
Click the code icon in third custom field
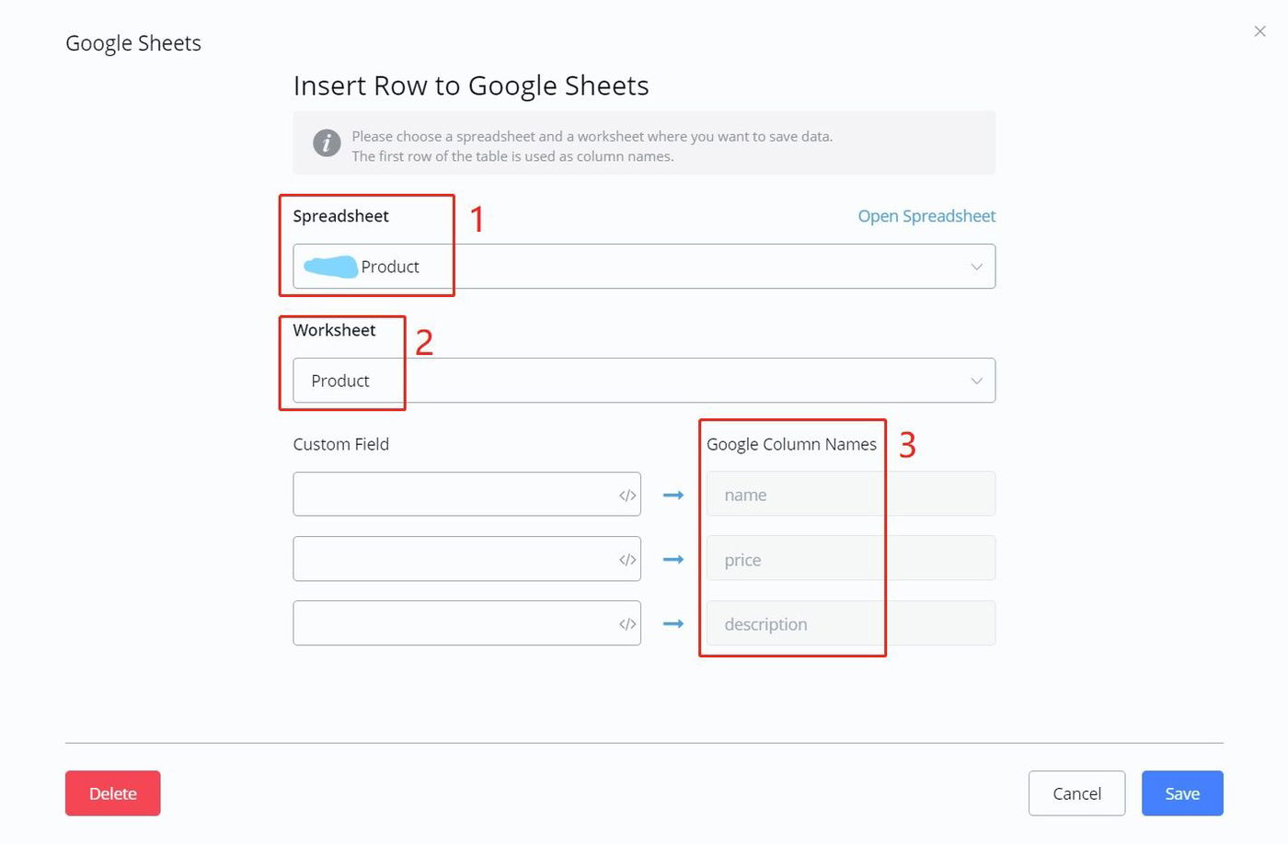tap(627, 624)
